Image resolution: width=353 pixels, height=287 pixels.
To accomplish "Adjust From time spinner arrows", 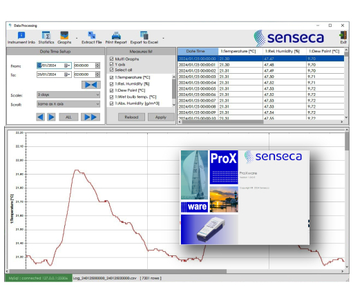I will pyautogui.click(x=97, y=66).
